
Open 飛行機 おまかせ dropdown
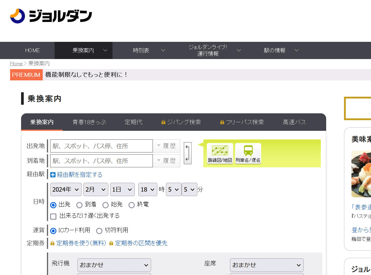coord(114,265)
